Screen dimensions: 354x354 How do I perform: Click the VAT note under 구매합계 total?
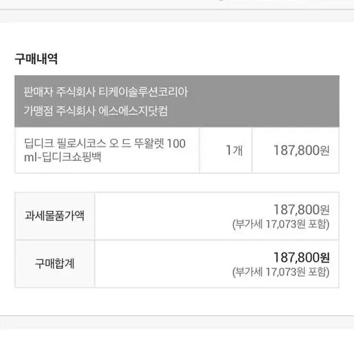click(x=281, y=272)
